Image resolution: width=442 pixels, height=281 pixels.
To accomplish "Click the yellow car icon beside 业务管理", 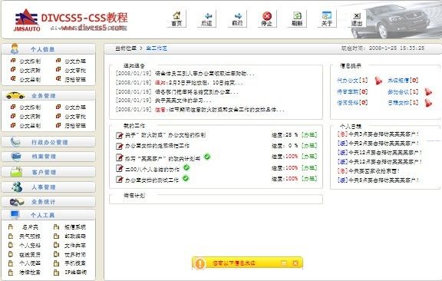I will pos(15,95).
